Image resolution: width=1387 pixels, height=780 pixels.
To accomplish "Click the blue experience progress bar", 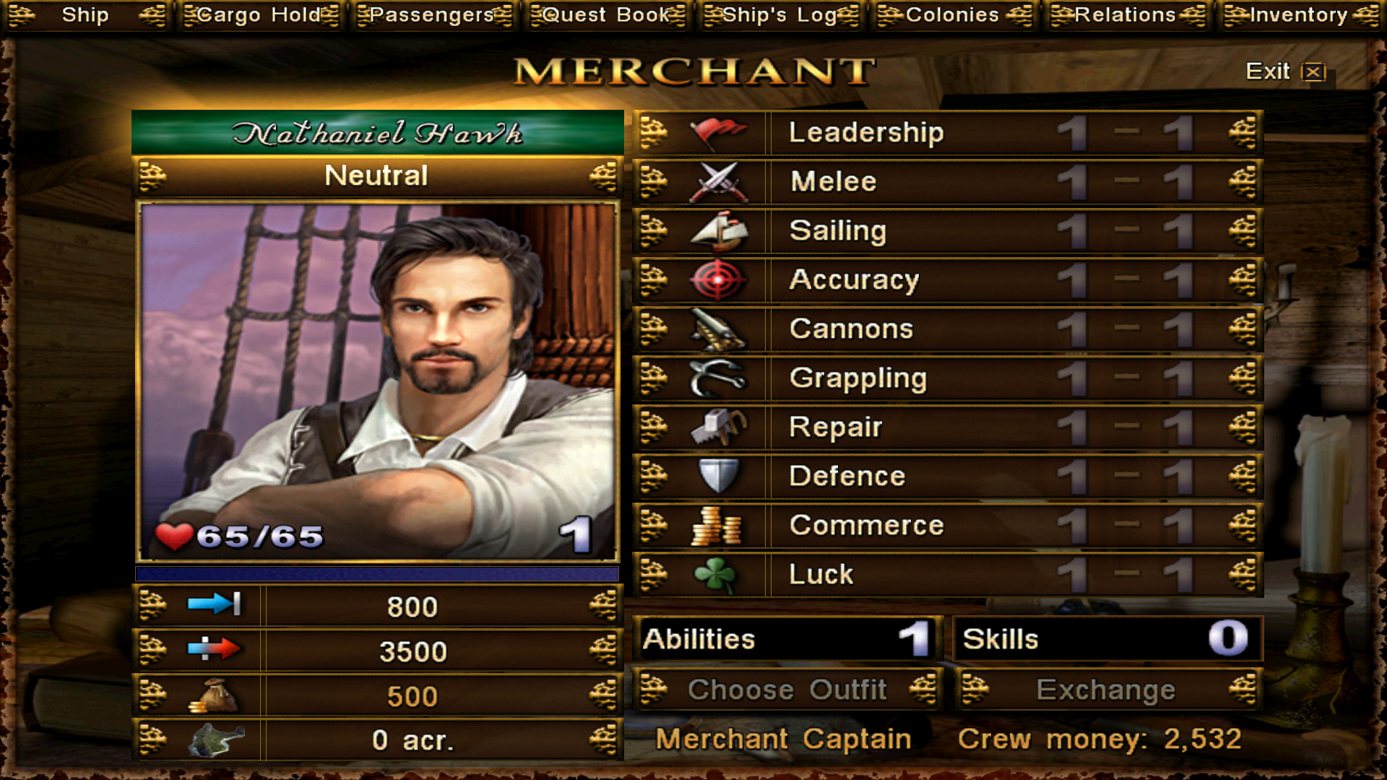I will (x=377, y=574).
